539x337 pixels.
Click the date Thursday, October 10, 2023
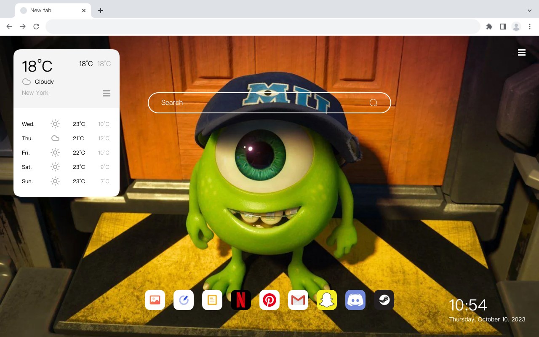point(487,319)
